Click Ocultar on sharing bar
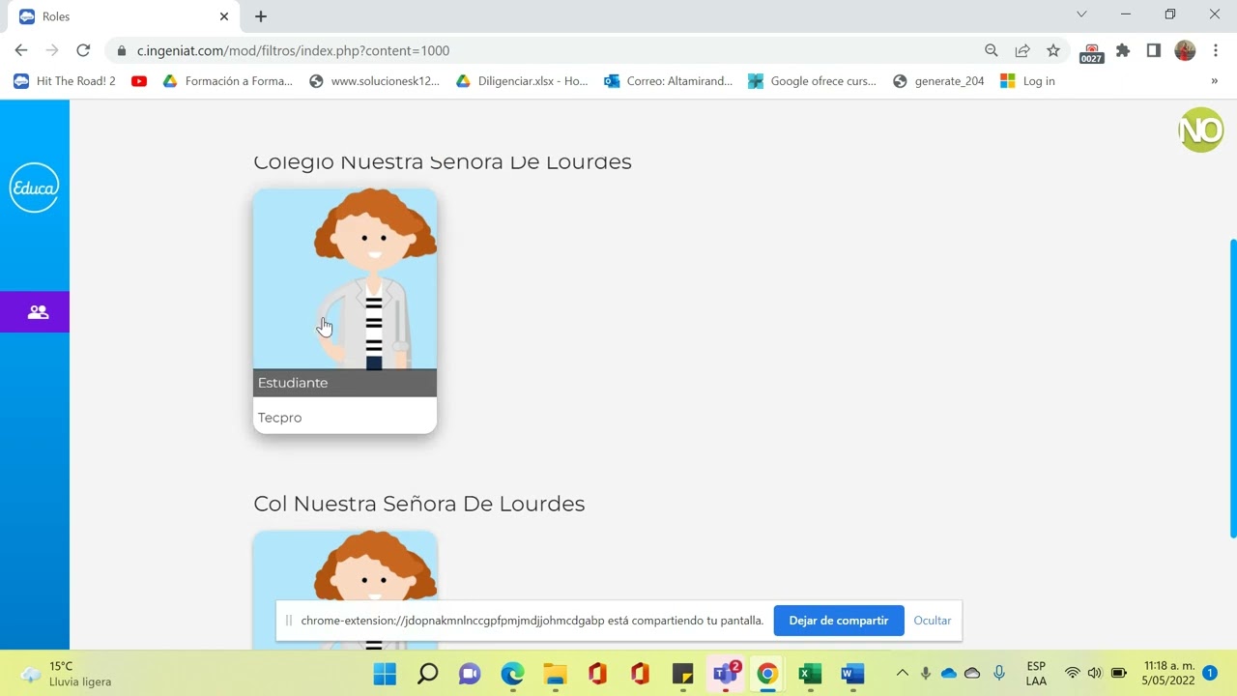 pos(933,621)
